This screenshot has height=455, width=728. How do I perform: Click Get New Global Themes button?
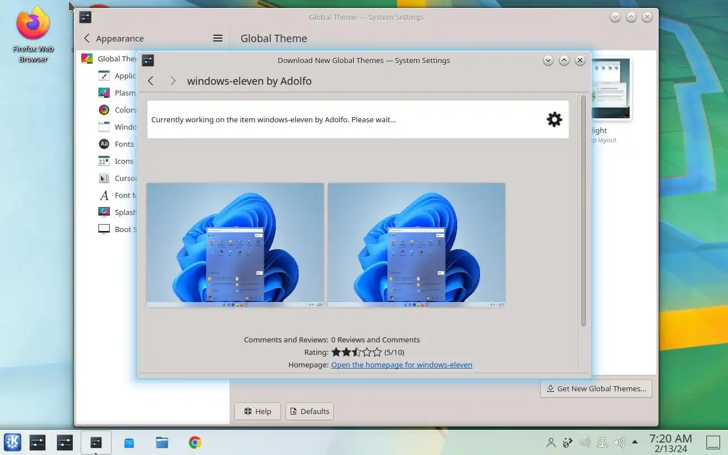point(596,388)
